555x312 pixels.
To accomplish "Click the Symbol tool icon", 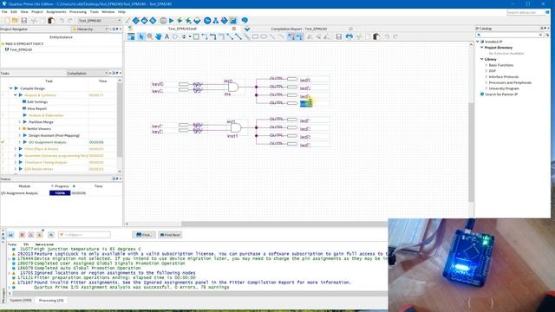I will click(x=175, y=36).
